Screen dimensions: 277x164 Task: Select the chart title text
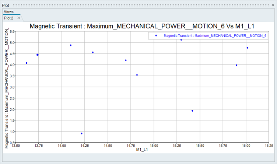click(x=142, y=27)
